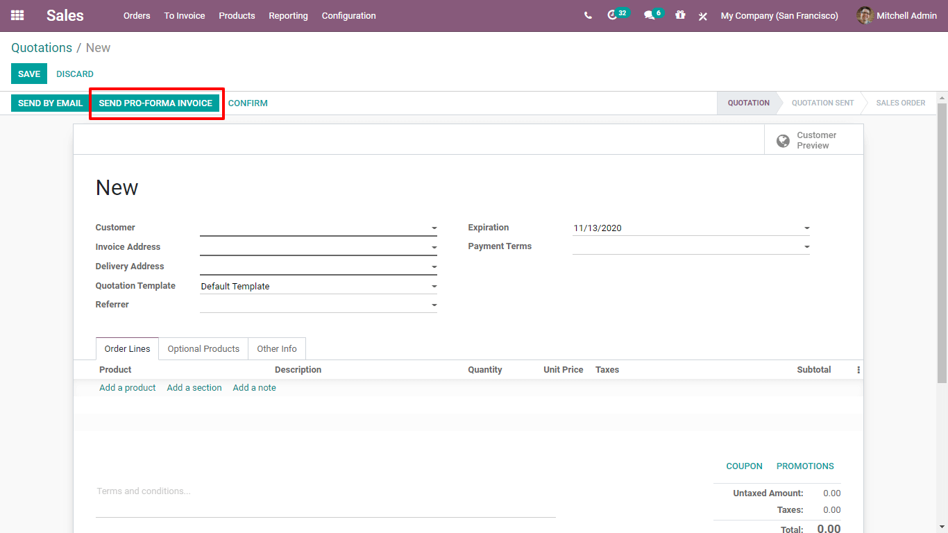The image size is (948, 533).
Task: Open the Products menu
Action: 237,15
